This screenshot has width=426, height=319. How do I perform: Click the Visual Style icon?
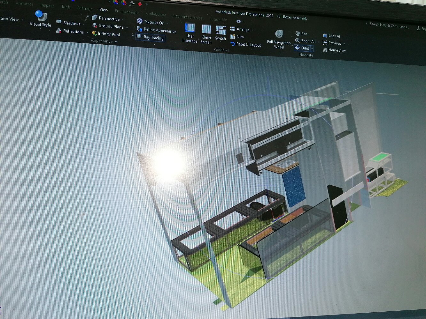[x=41, y=16]
